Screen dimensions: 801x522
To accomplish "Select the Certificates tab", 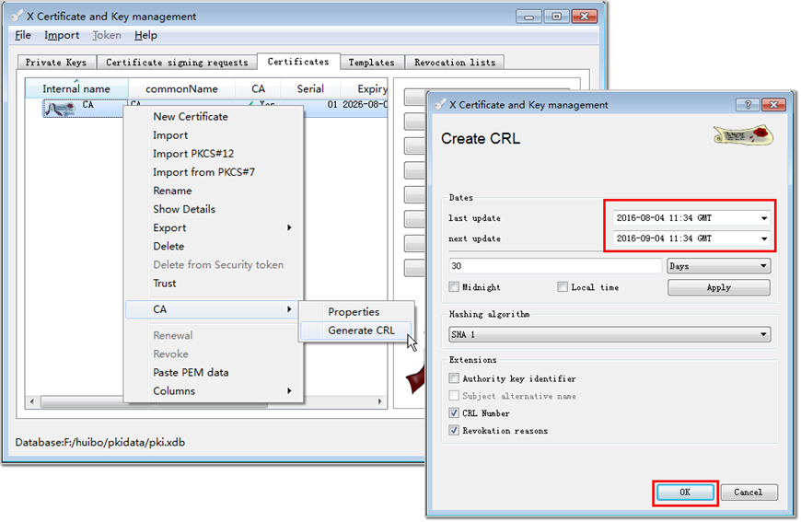I will [x=298, y=62].
